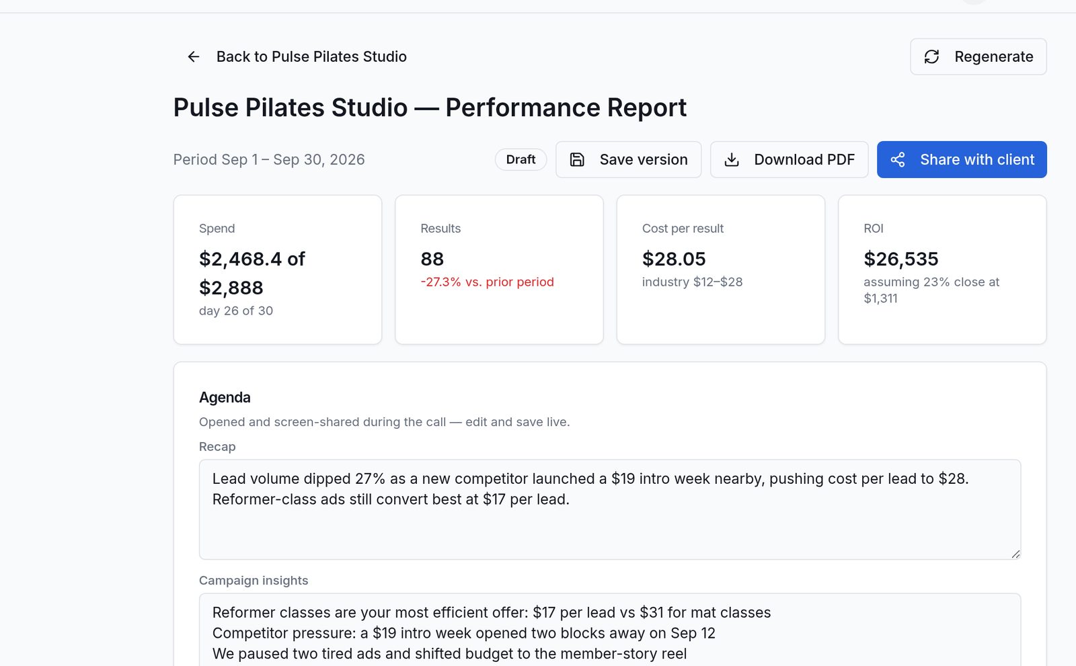The height and width of the screenshot is (666, 1076).
Task: Click the ROI value $26,535
Action: (x=901, y=259)
